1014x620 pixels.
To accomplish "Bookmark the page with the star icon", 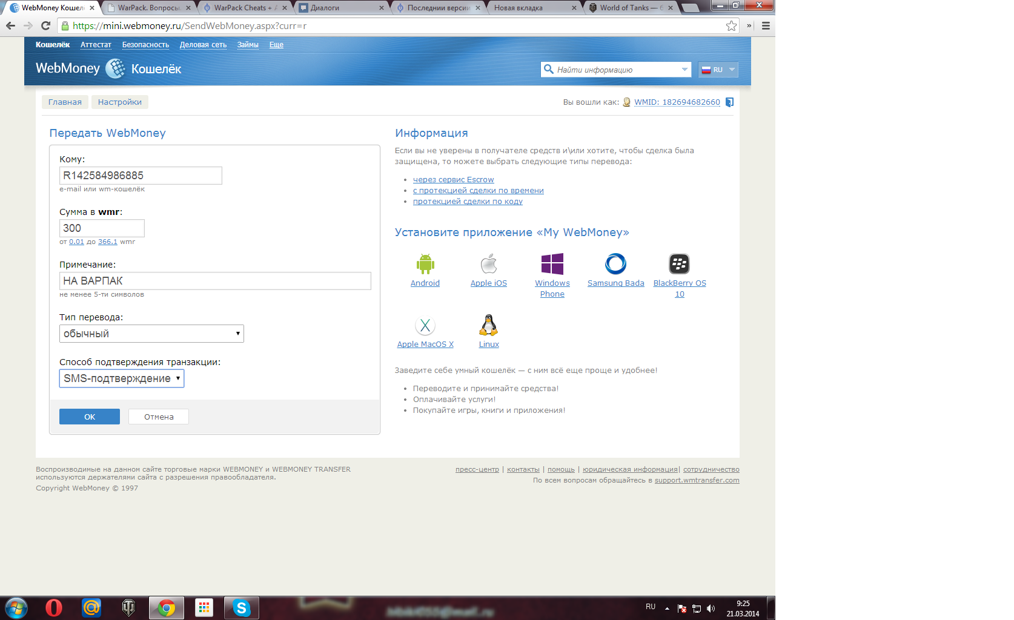I will (732, 25).
